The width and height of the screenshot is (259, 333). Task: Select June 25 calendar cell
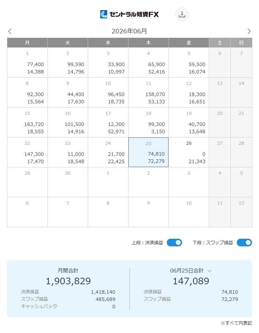pos(149,152)
